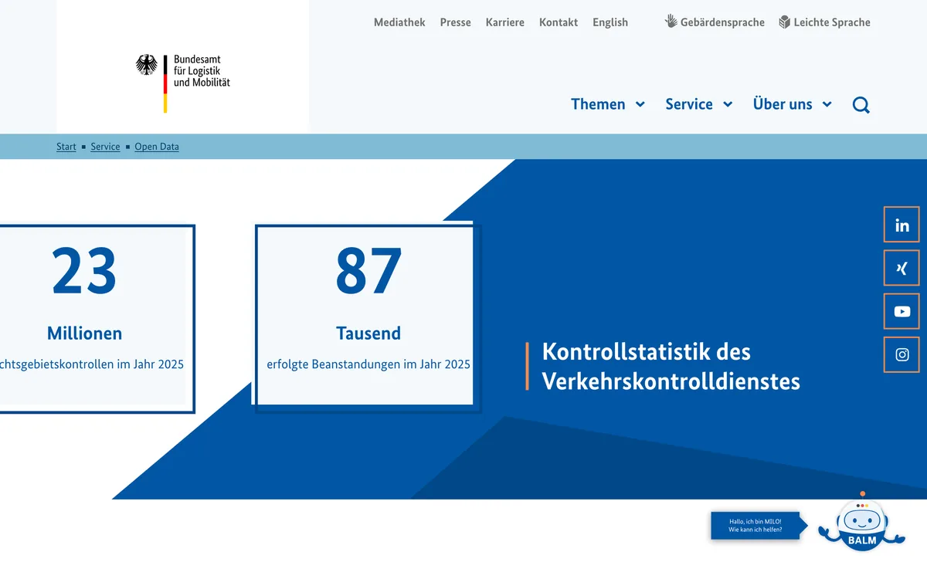Click the 23 Millionen statistics card
Screen dimensions: 927x579
click(x=97, y=318)
